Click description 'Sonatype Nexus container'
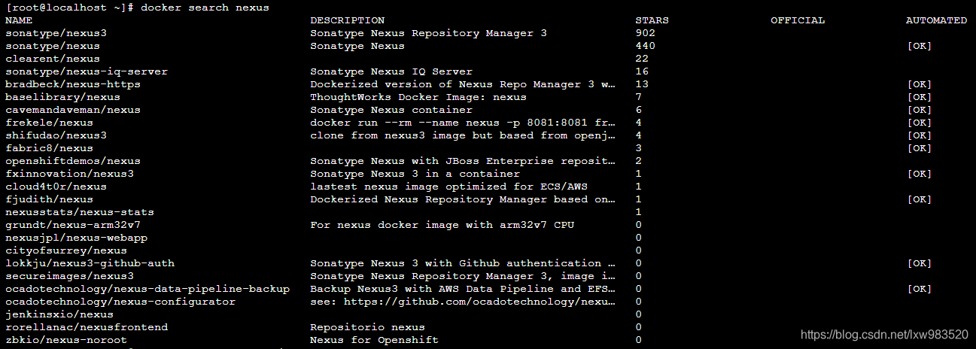The image size is (976, 349). pos(391,110)
